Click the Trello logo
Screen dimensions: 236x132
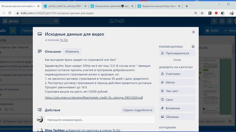117,21
